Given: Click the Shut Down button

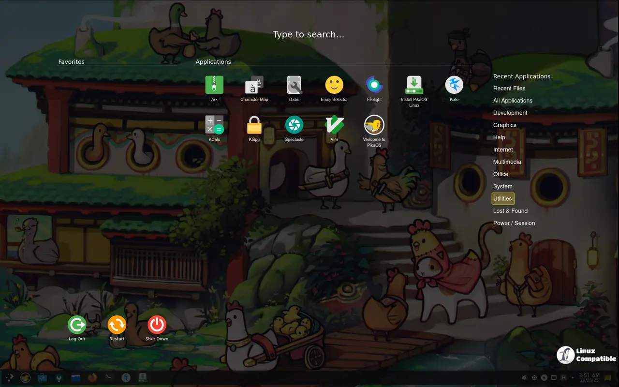Looking at the screenshot, I should click(157, 325).
